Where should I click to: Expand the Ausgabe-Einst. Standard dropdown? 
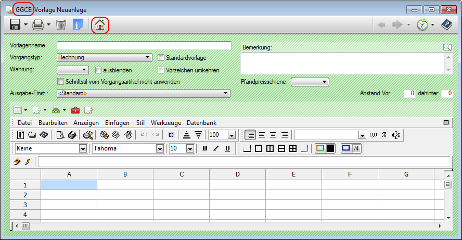coord(144,93)
